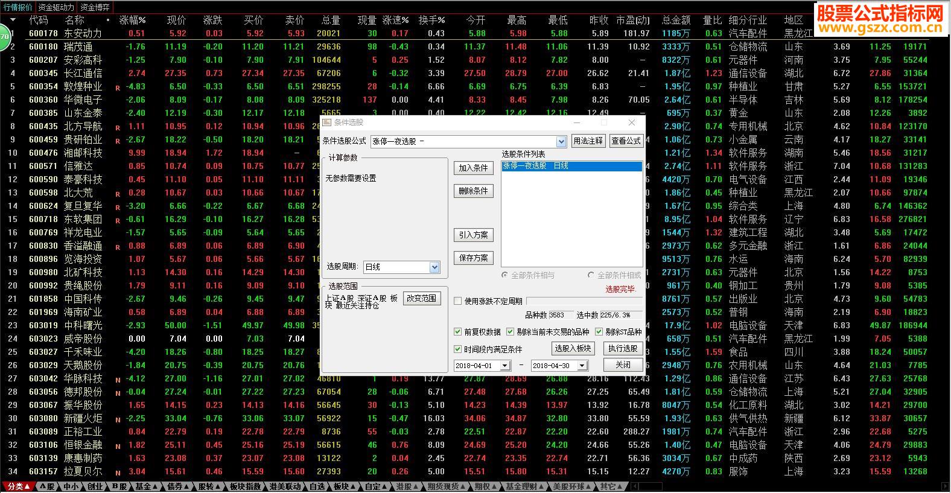Expand the 分类▲ bottom tab menu
The width and height of the screenshot is (951, 493).
click(x=19, y=486)
